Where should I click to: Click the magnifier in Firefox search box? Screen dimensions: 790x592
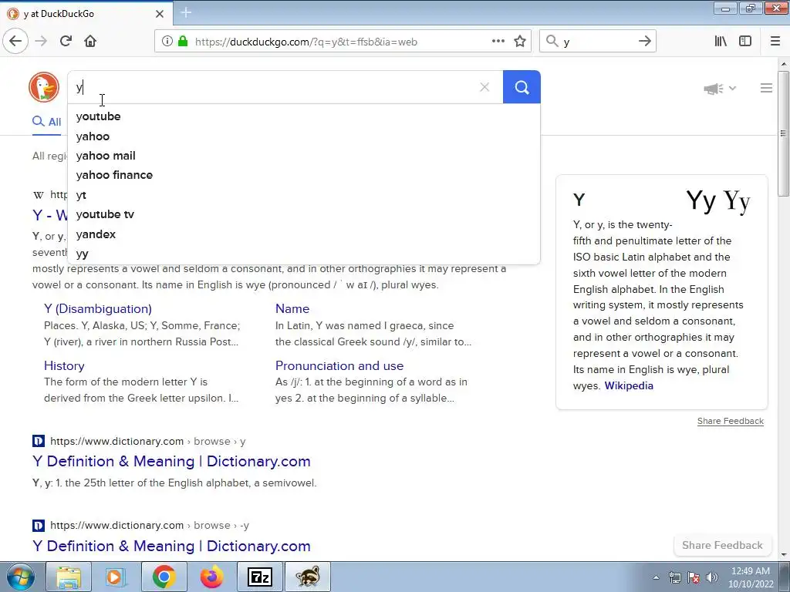[x=552, y=42]
